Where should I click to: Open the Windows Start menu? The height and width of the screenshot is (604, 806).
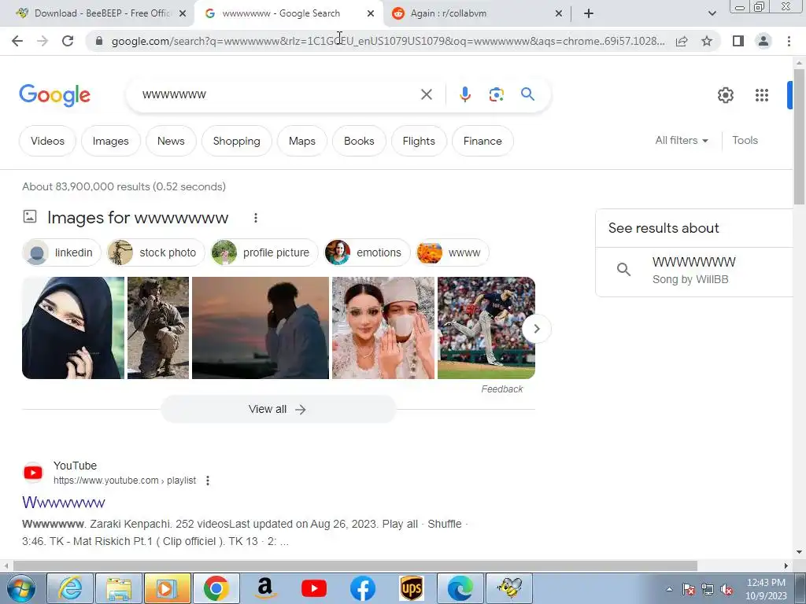20,588
